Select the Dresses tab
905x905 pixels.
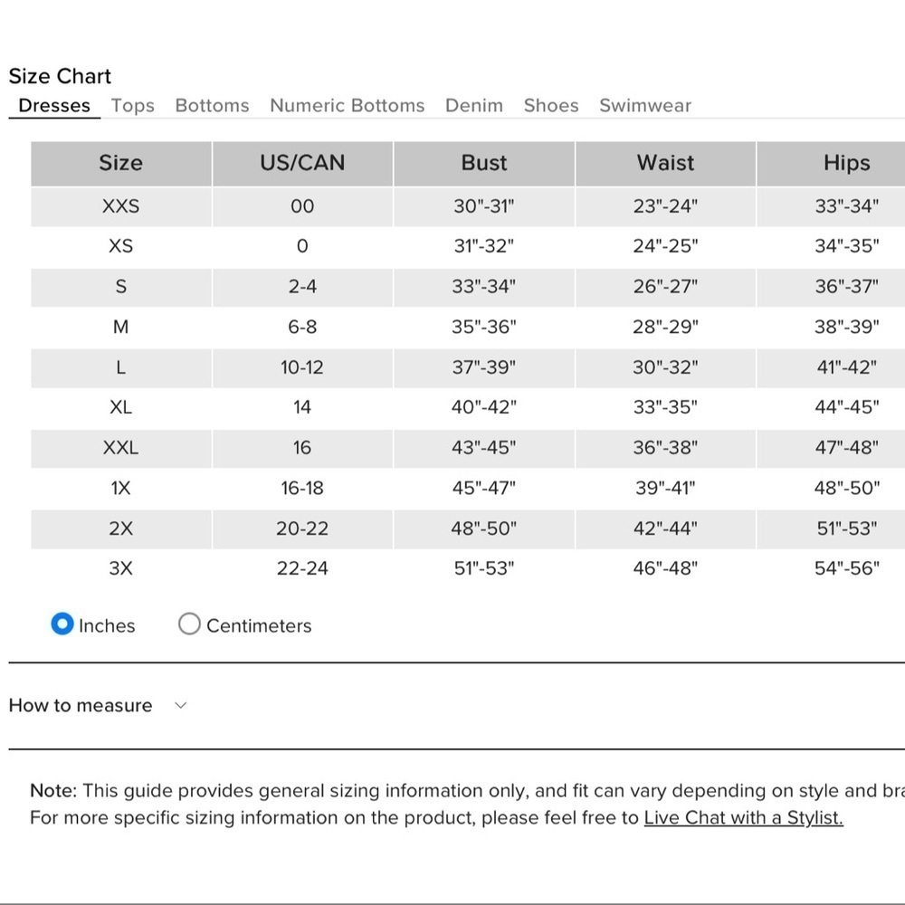54,106
